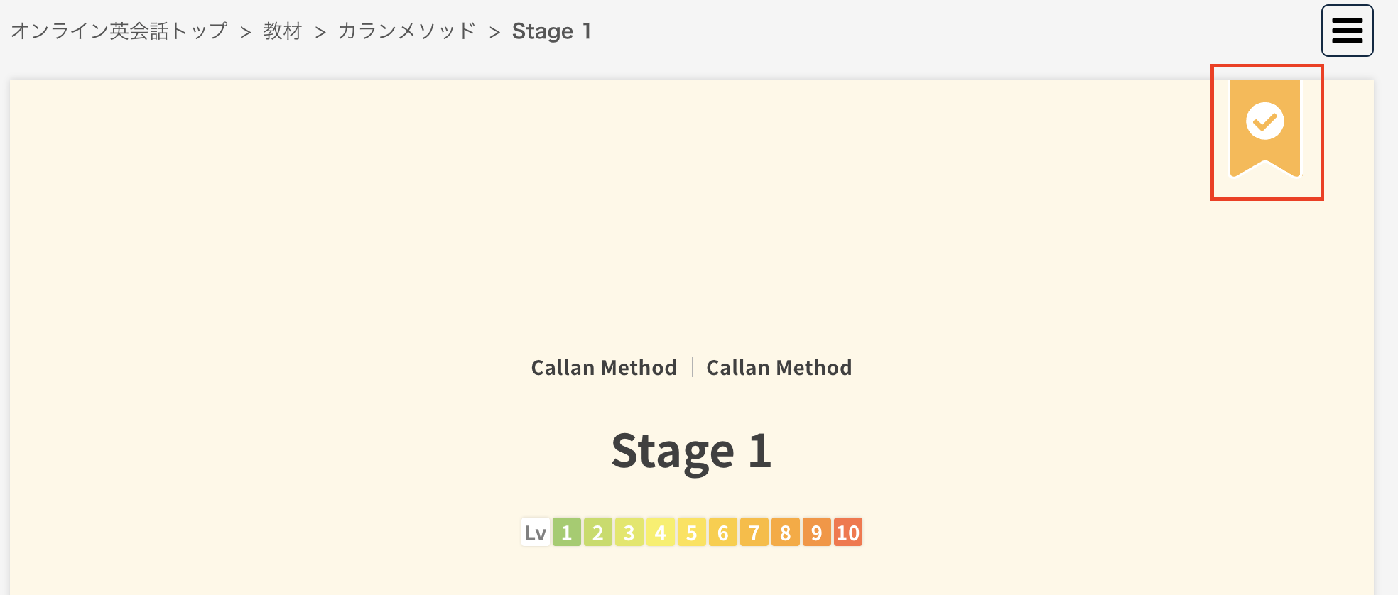Open the 教材 breadcrumb link
1398x595 pixels.
[x=283, y=31]
